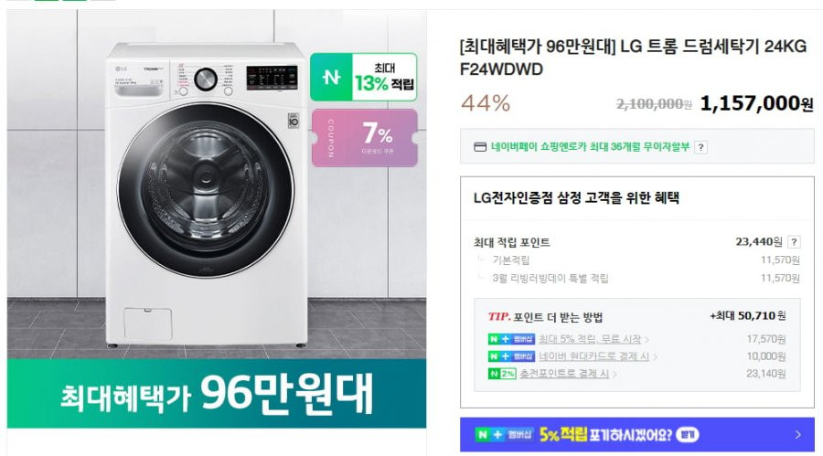Expand the 충전포인트로 결제 시 chevron

click(x=615, y=374)
